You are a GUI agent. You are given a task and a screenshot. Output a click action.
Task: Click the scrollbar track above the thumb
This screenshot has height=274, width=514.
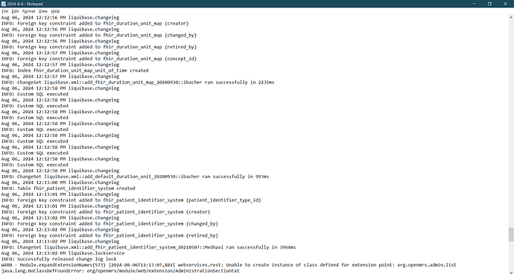(511, 124)
